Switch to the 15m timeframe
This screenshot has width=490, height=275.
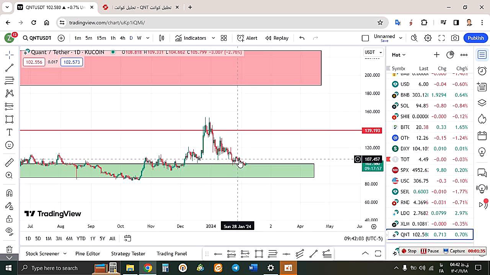pos(101,38)
